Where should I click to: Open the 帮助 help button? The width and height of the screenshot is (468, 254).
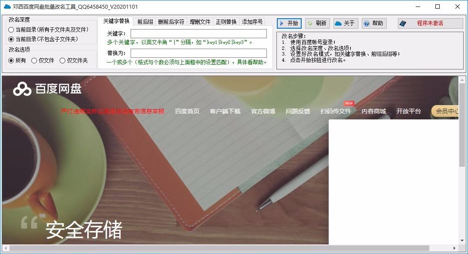point(374,23)
